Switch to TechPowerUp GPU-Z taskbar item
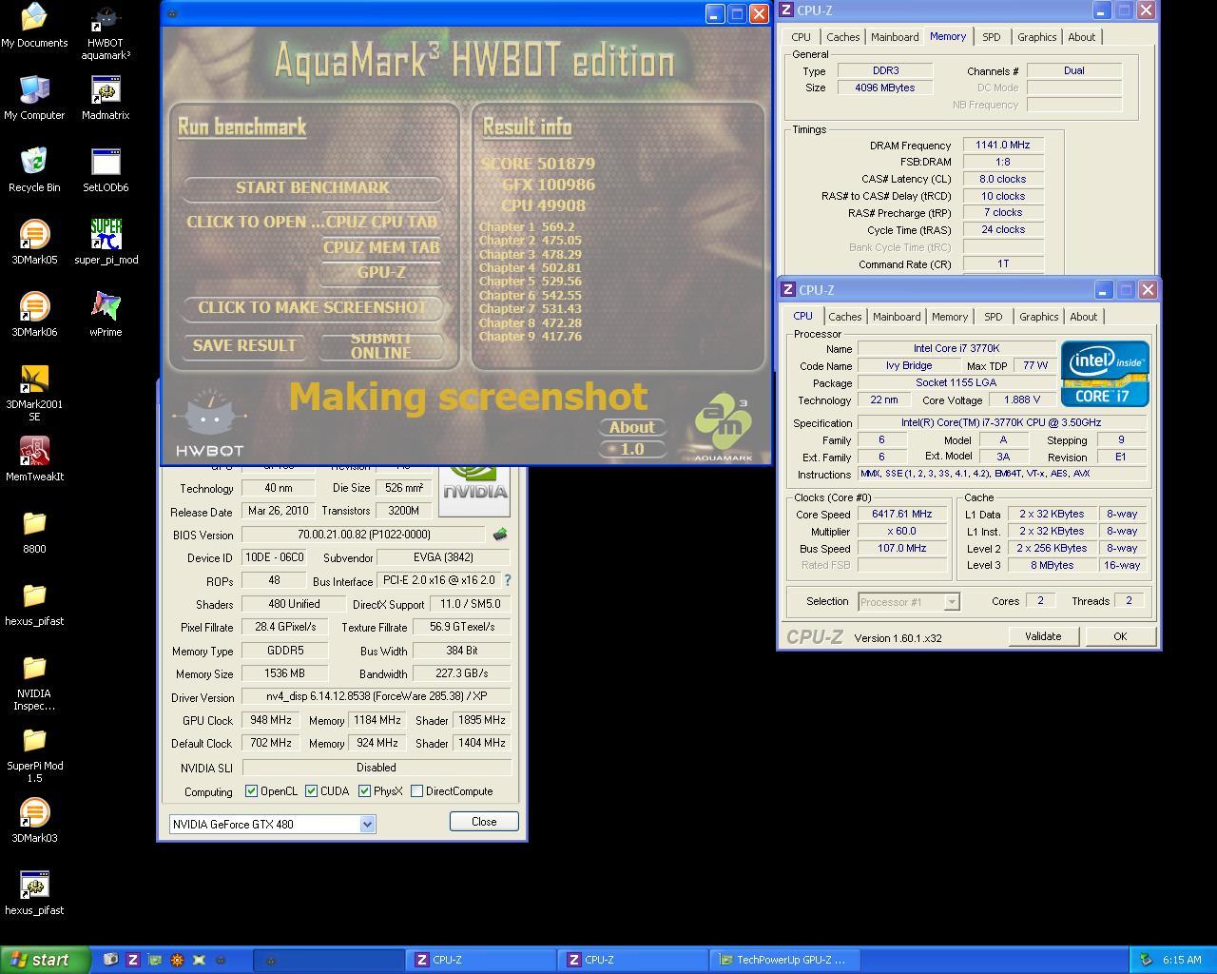Screen dimensions: 1217x974 pos(786,960)
